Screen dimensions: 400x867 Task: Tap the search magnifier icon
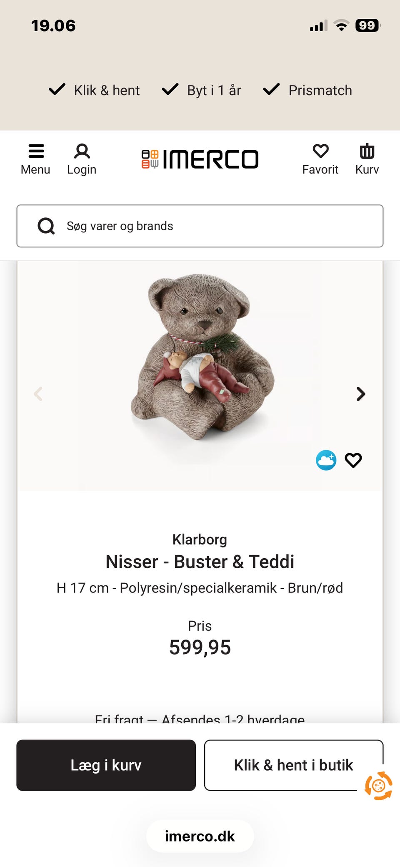coord(46,226)
